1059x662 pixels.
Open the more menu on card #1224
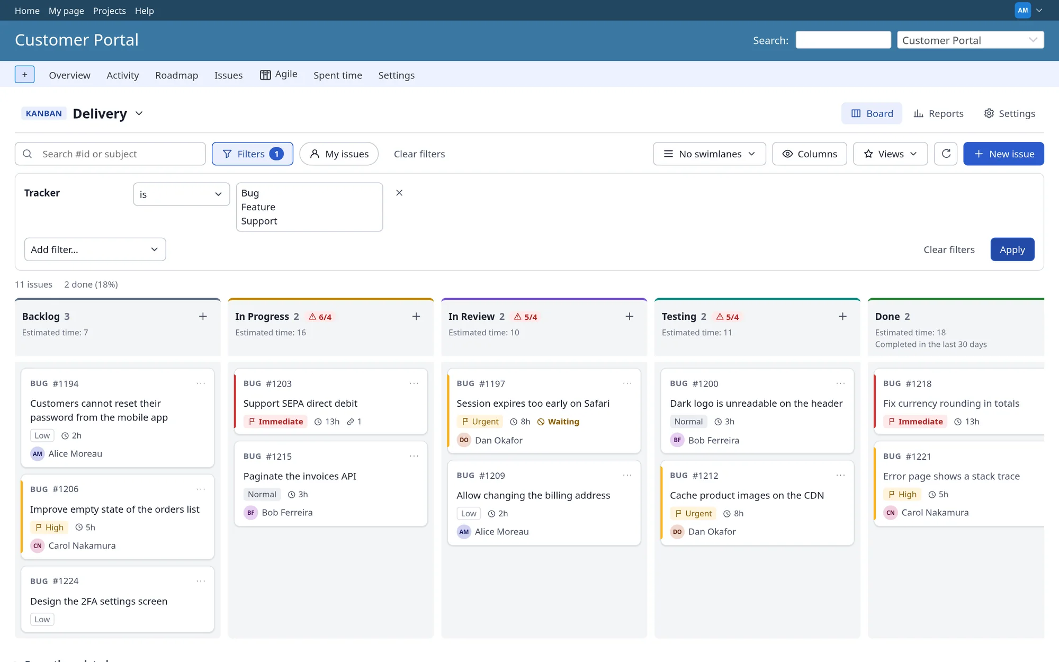click(x=201, y=581)
